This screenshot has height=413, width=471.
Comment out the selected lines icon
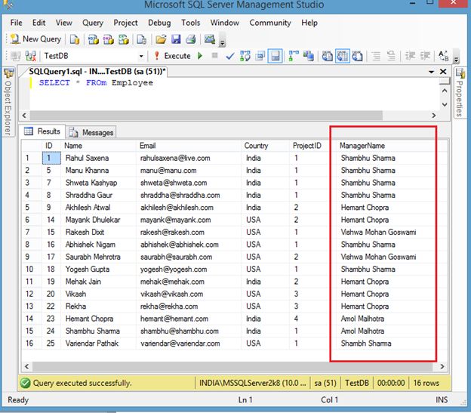point(376,56)
